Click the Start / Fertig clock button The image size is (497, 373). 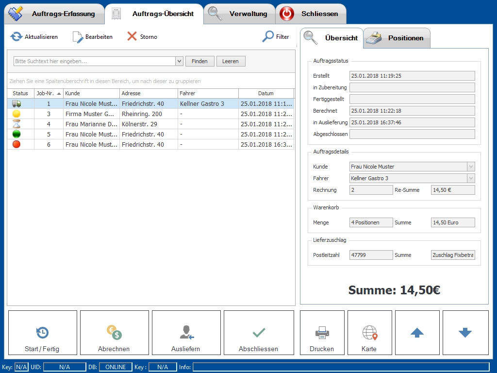pos(43,333)
